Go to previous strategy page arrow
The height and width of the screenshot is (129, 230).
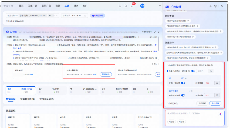pyautogui.click(x=152, y=64)
